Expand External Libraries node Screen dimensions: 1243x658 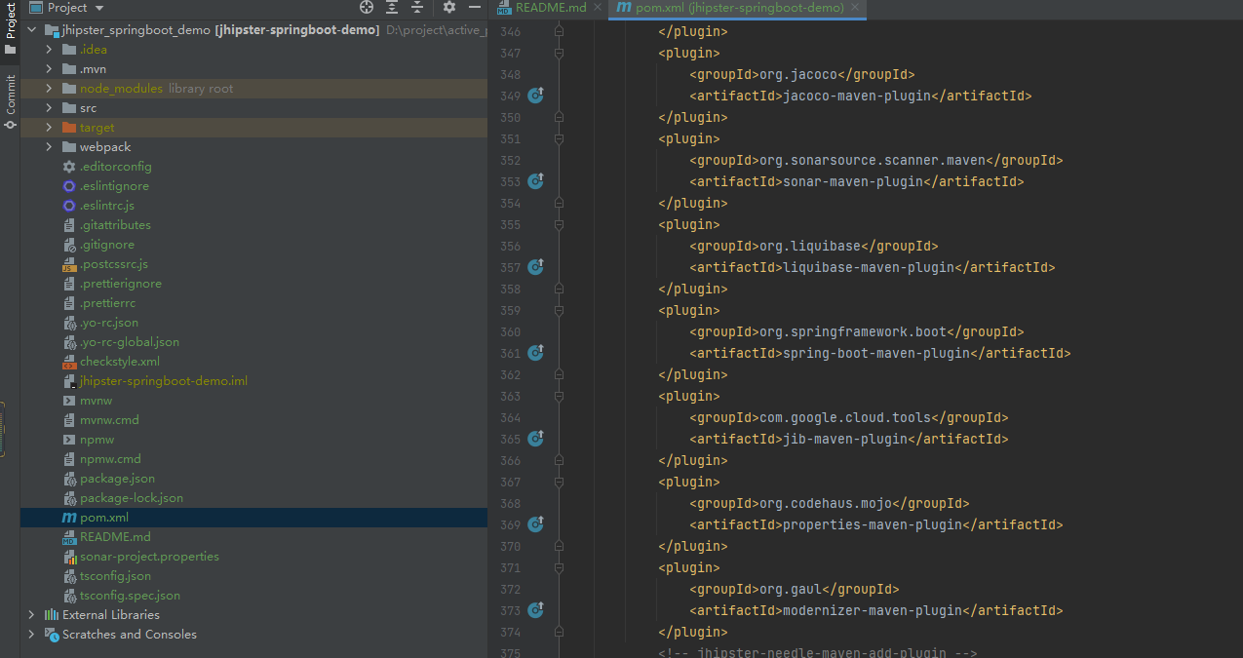32,614
